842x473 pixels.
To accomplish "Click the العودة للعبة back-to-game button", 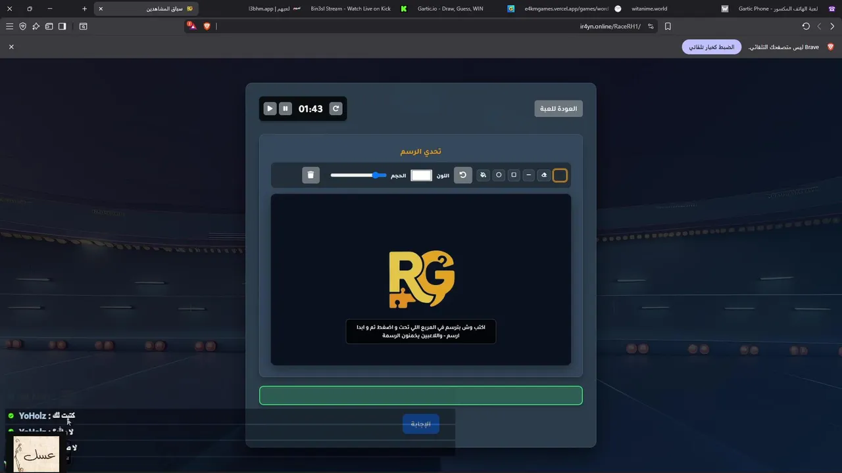I will pyautogui.click(x=558, y=108).
